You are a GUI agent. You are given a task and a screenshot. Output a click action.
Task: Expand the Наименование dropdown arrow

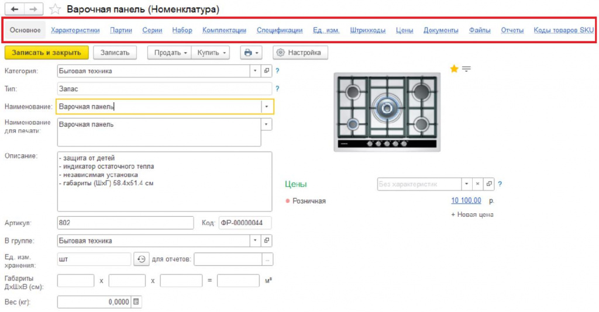(x=267, y=107)
